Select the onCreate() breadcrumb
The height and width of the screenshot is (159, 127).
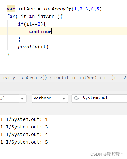coord(34,78)
